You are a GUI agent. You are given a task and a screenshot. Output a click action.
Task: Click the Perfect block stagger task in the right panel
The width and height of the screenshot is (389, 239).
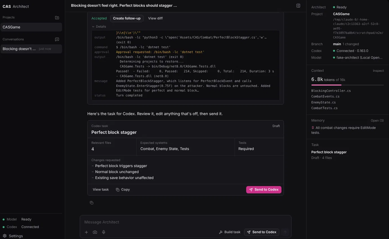pos(329,152)
